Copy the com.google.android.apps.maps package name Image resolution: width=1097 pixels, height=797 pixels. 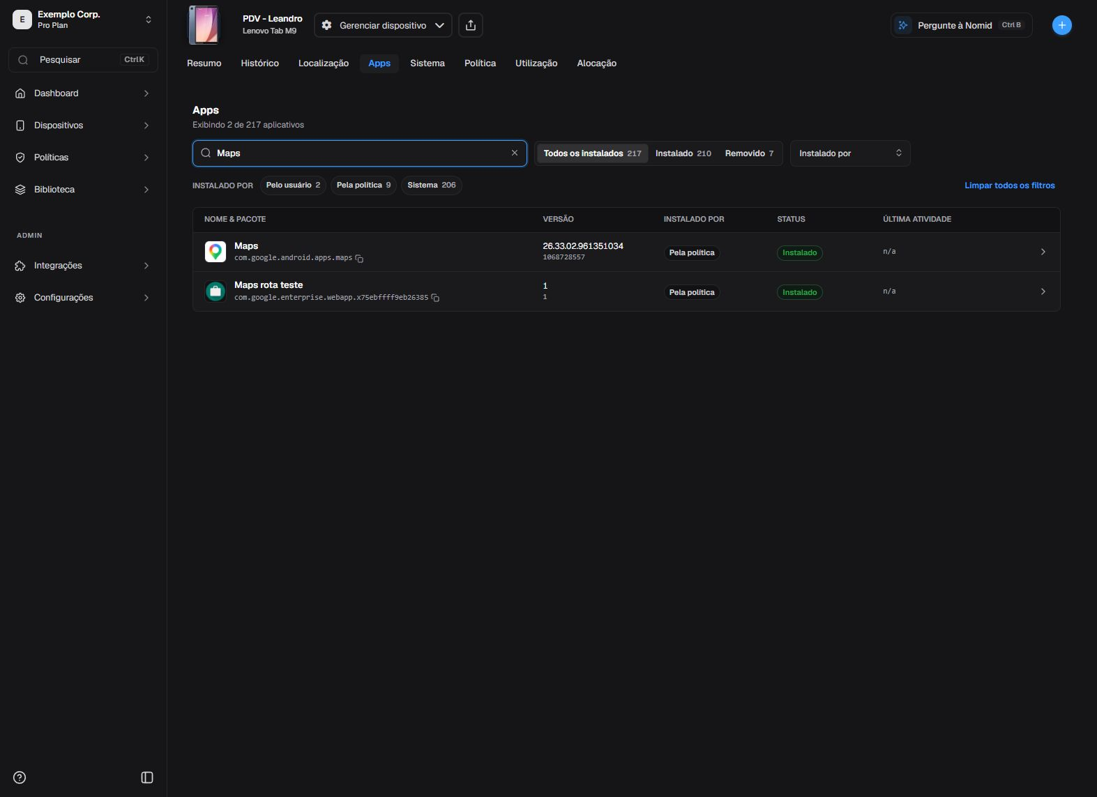coord(359,259)
